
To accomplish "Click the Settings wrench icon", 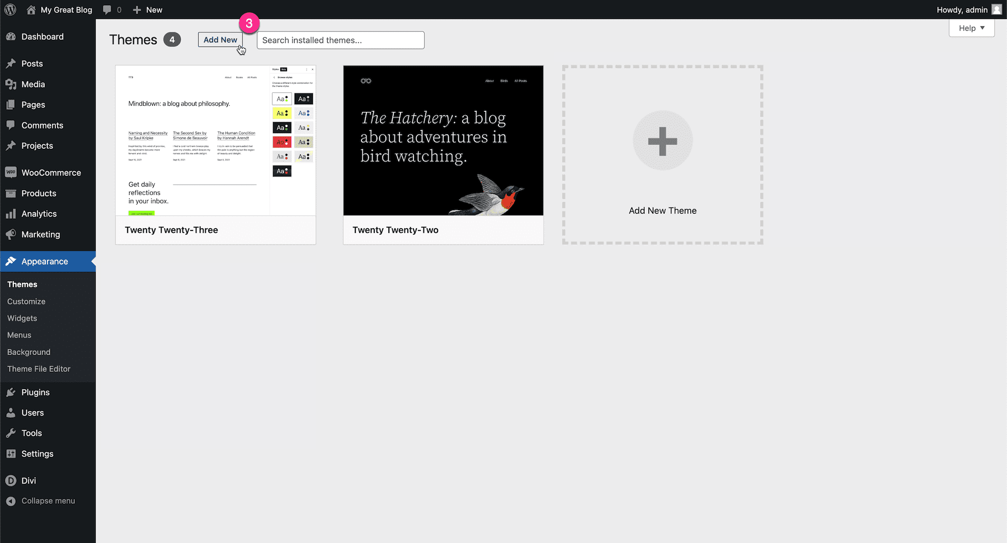I will 12,454.
